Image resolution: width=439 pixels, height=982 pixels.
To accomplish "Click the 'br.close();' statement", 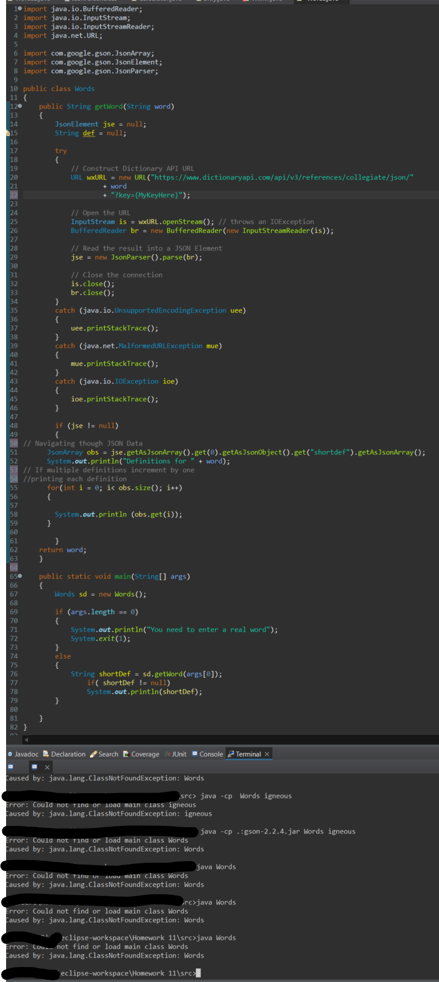I will [92, 293].
